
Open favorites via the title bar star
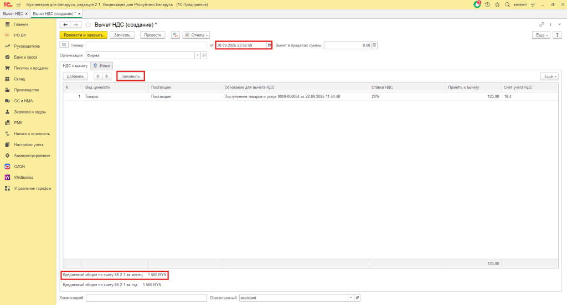497,4
